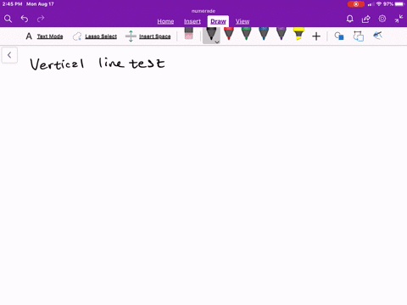Choose the green pen tool
Viewport: 407px width, 305px height.
coord(246,34)
